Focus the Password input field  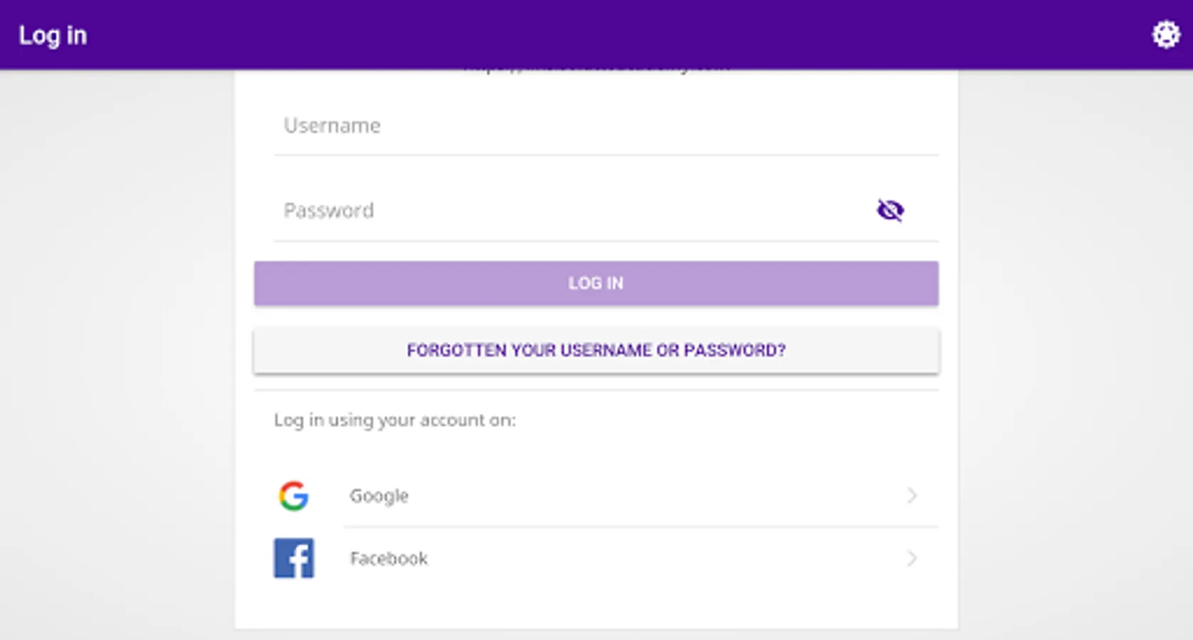click(x=569, y=210)
